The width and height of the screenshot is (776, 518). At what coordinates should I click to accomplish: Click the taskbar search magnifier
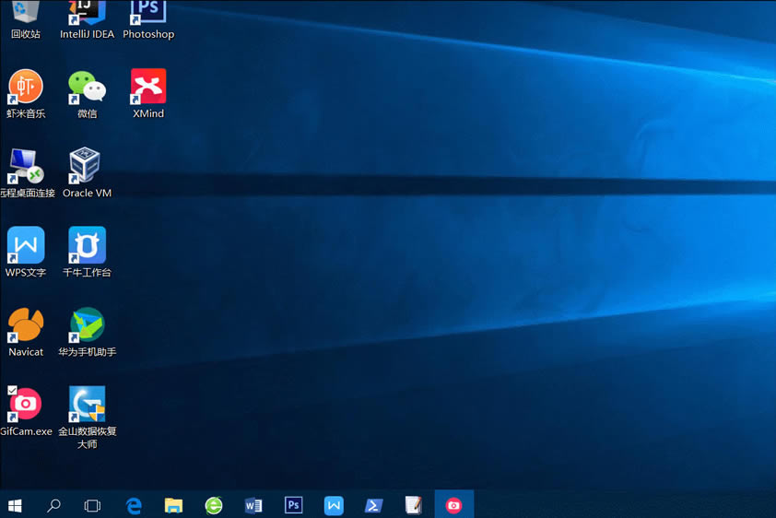(x=53, y=505)
